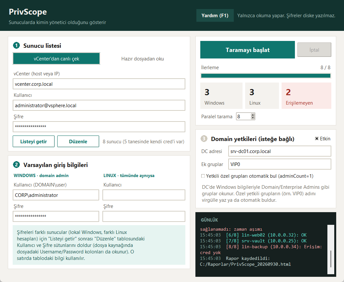Increase Paralel tarama value with up arrow

click(x=253, y=115)
